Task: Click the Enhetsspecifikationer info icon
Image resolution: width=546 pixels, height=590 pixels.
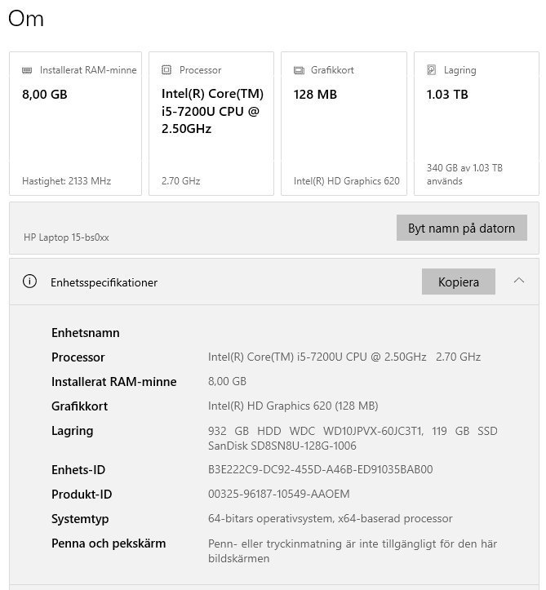Action: point(30,282)
